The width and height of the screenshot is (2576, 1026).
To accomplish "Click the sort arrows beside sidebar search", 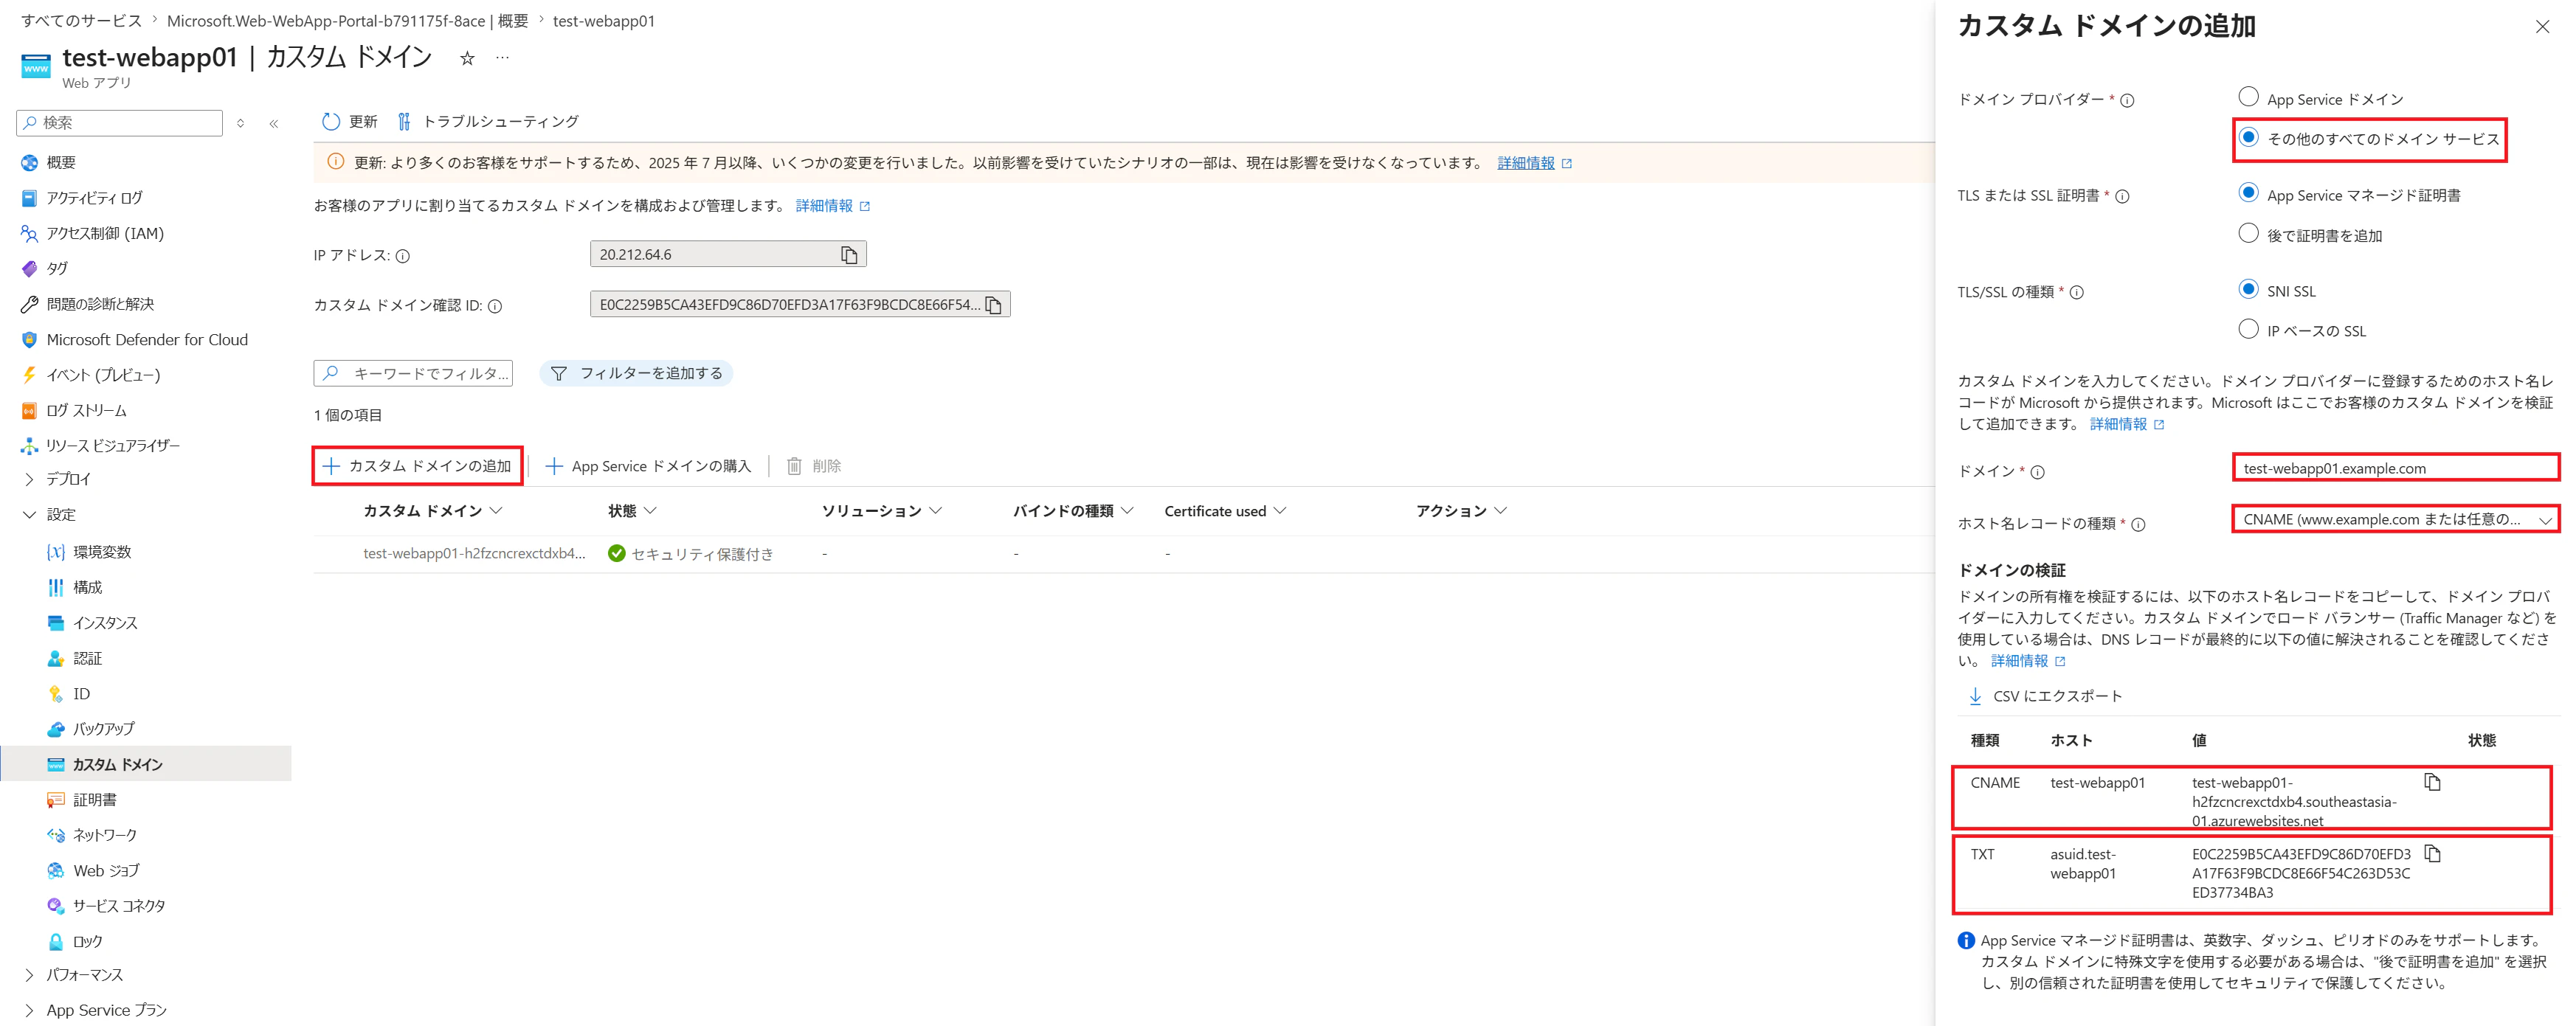I will click(x=240, y=123).
